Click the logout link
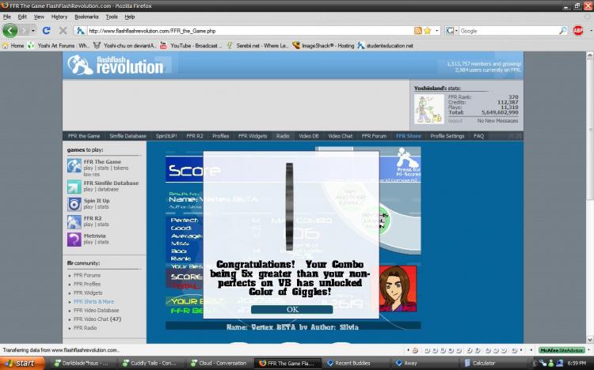This screenshot has width=594, height=370. pyautogui.click(x=455, y=121)
